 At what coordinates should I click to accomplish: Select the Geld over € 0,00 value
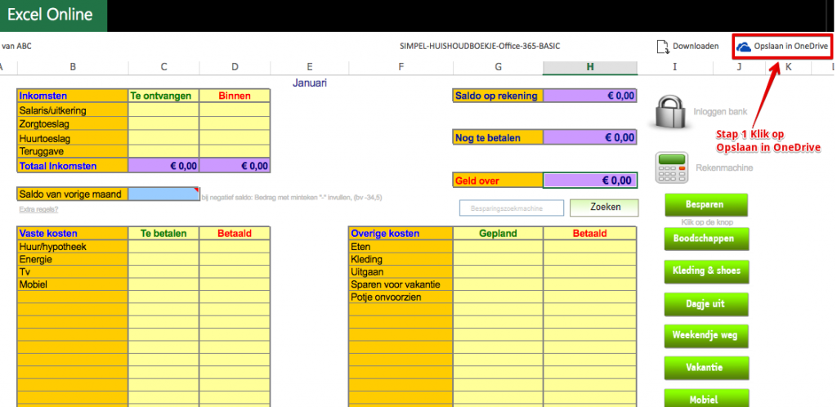click(x=590, y=181)
